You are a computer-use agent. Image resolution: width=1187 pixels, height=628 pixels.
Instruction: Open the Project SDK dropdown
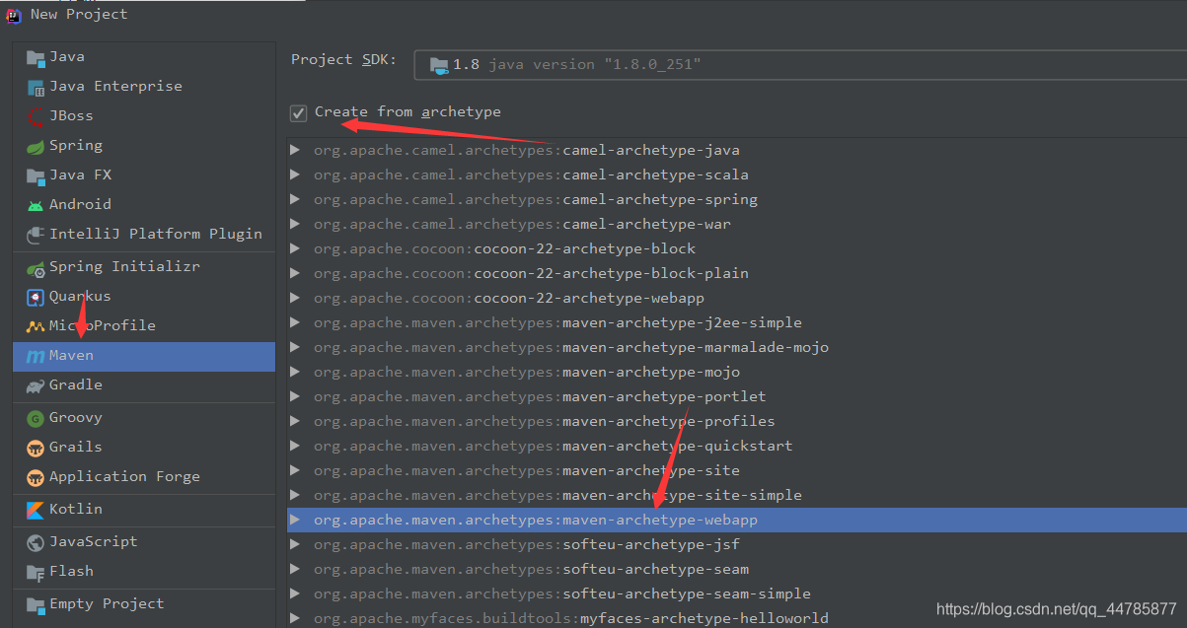coord(800,65)
